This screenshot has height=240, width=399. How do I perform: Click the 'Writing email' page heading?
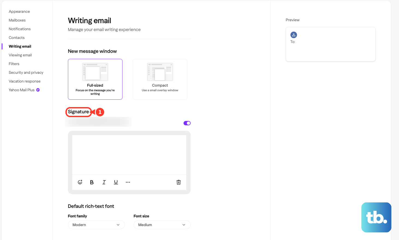tap(89, 20)
